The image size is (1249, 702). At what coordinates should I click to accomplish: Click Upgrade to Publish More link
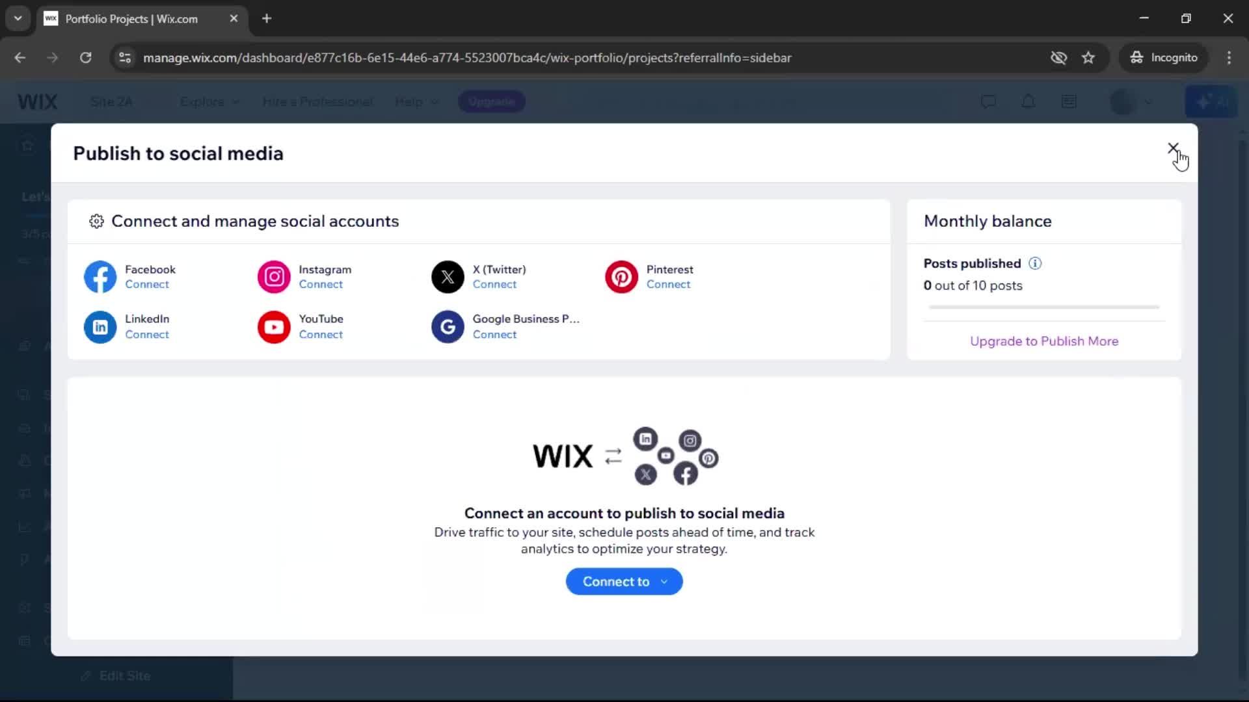(x=1044, y=341)
